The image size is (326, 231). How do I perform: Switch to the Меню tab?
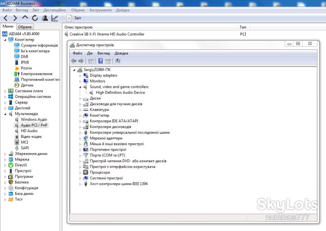pyautogui.click(x=8, y=26)
